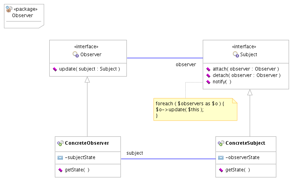Click the "observer" association label
Screen dimensions: 293x187
tap(186, 64)
